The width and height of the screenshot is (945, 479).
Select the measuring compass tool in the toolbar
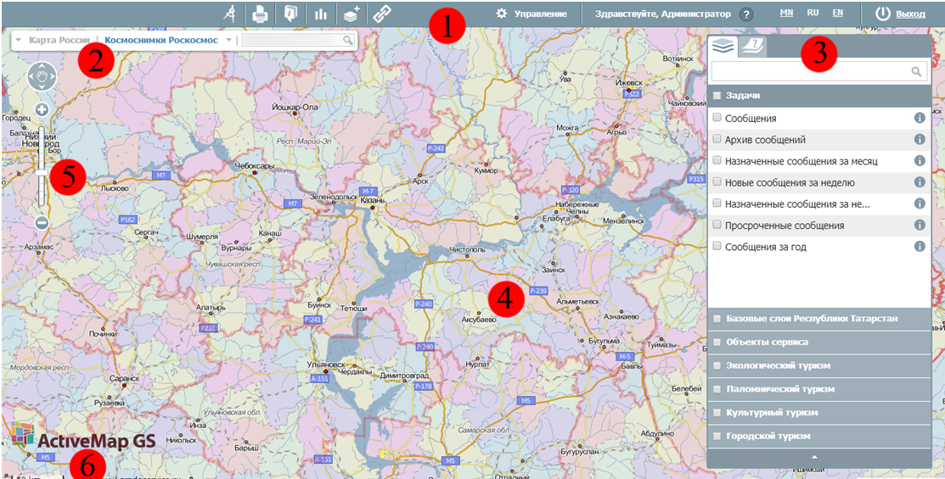(x=230, y=14)
